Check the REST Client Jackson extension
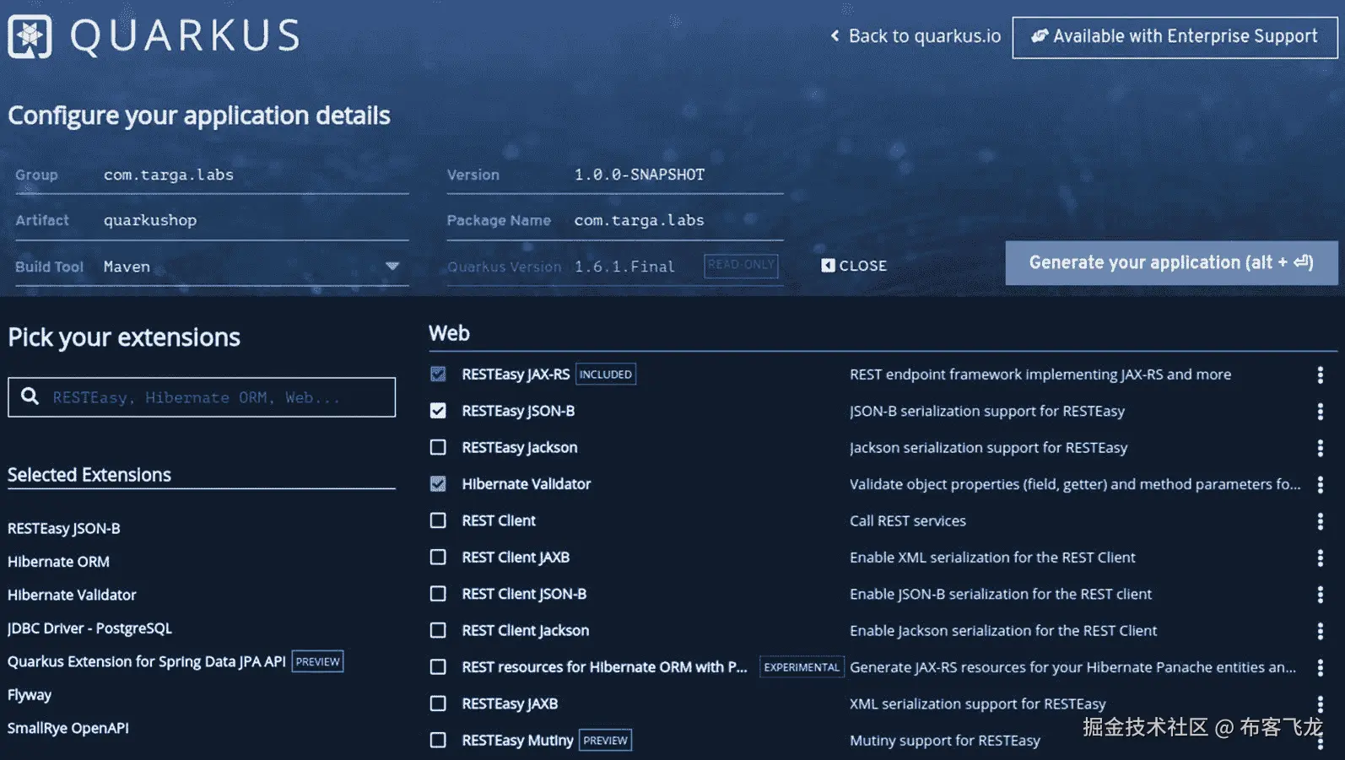Screen dimensions: 1345x760 coord(438,630)
